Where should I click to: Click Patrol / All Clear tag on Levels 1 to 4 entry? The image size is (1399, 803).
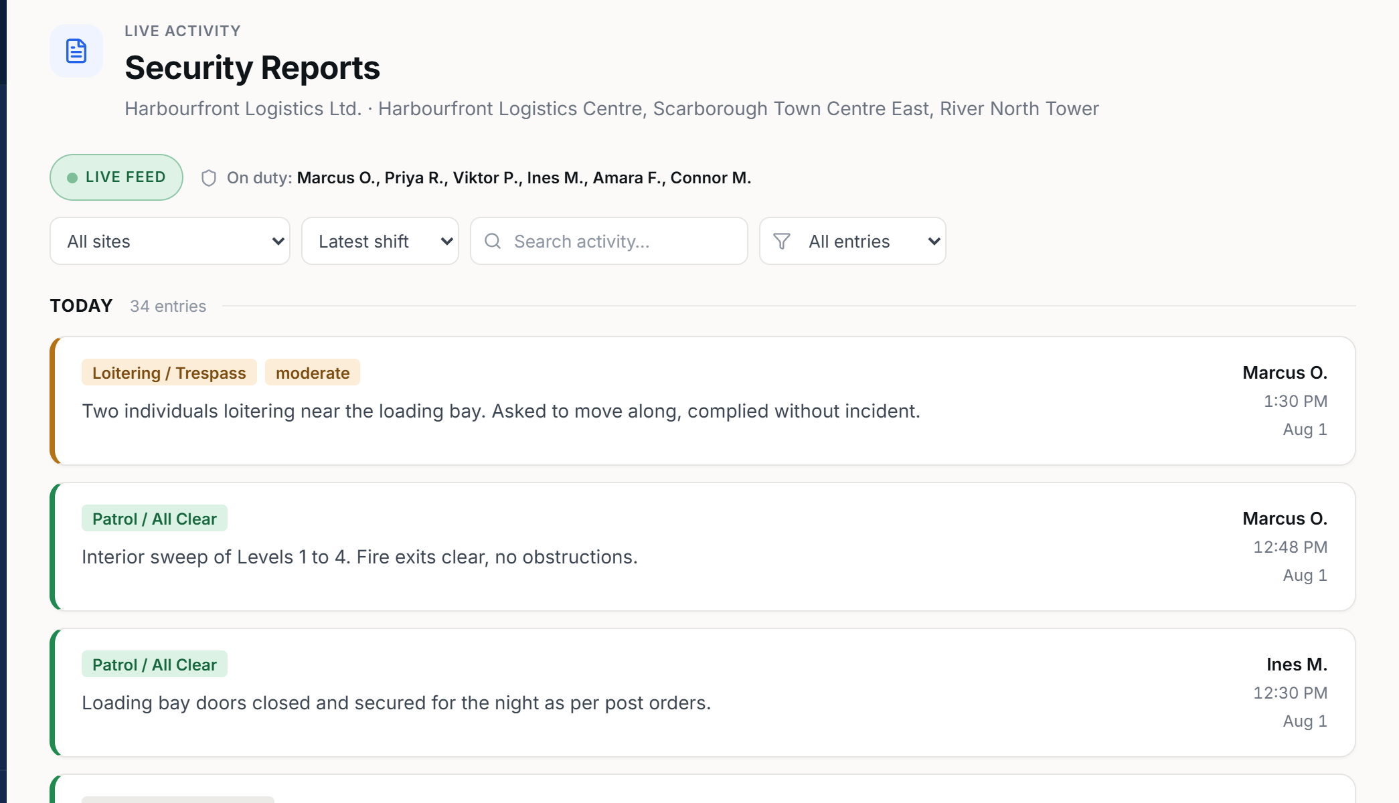pos(155,519)
